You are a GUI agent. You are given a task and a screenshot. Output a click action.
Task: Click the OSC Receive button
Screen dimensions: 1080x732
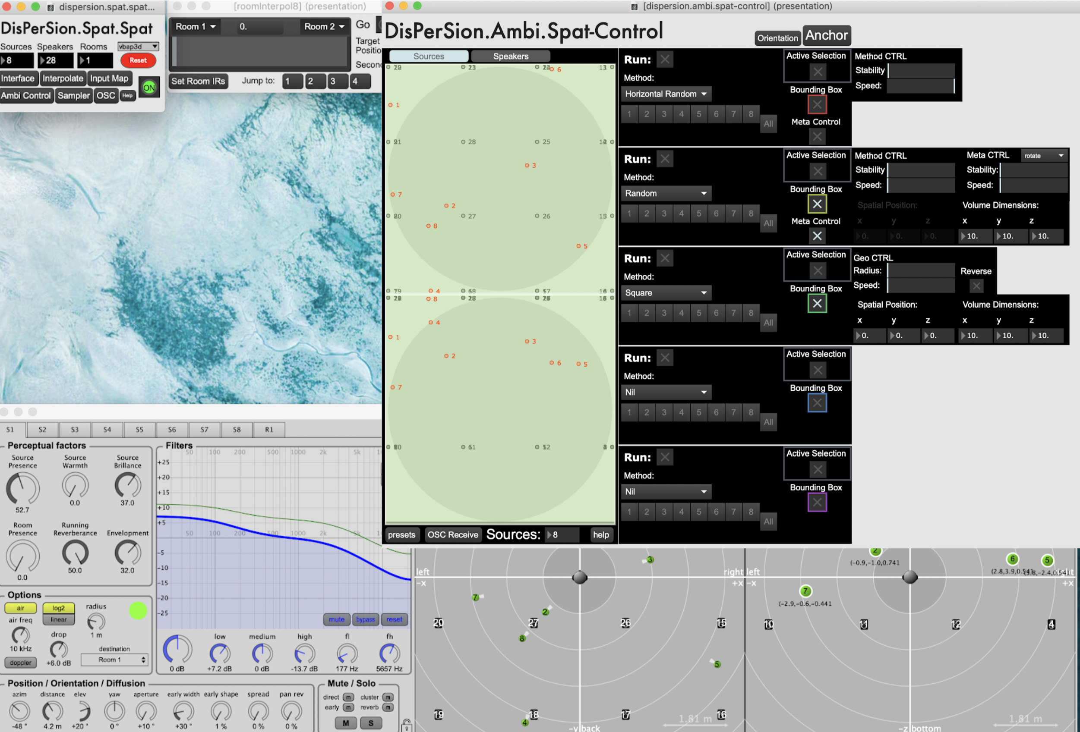coord(453,535)
